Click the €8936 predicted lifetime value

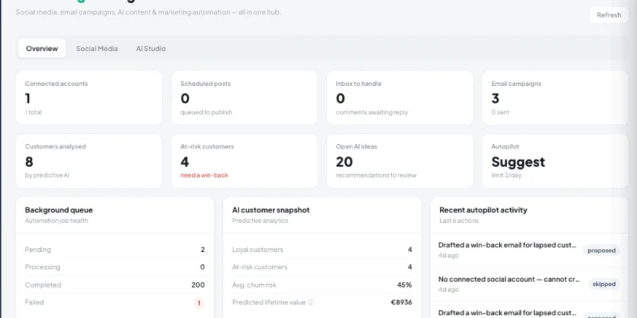point(402,302)
